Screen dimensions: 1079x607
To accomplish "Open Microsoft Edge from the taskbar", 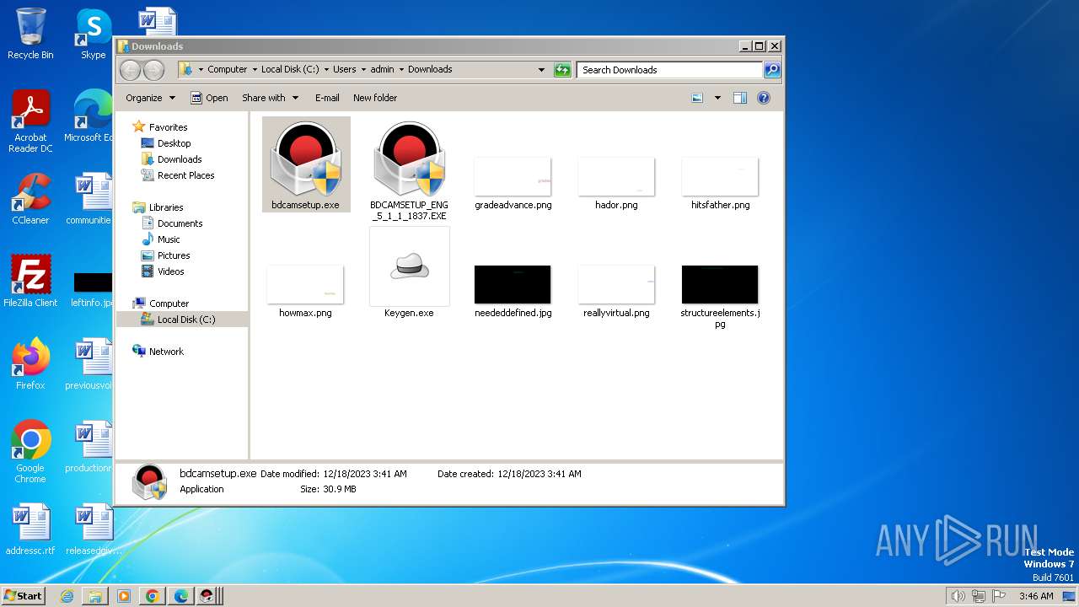I will (x=181, y=596).
